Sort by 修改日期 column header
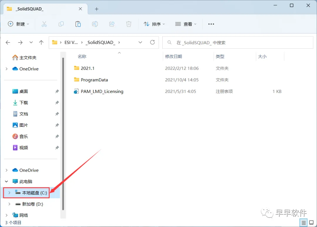 [x=173, y=57]
